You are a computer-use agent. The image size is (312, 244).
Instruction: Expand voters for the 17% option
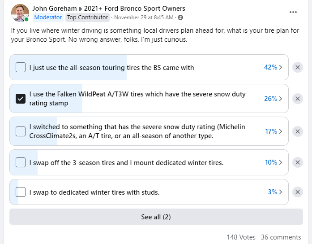coord(273,131)
